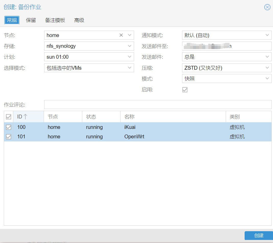Open the 备注模板 note template tab
Viewport: 273px width, 243px height.
click(55, 20)
